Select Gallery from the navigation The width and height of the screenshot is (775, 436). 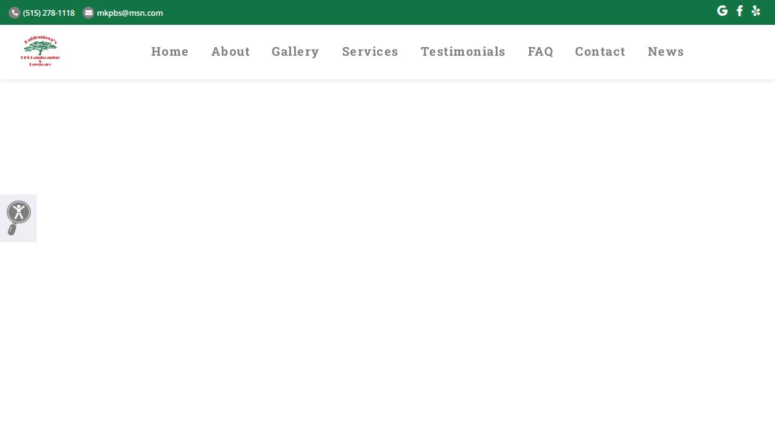coord(295,51)
